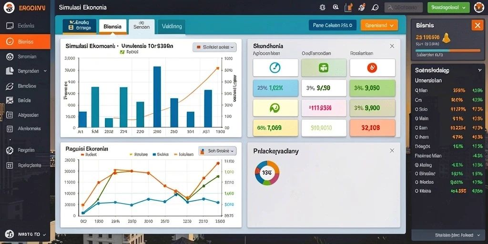Click the green 3% 9,090 stat card
488x244 pixels.
[x=372, y=88]
